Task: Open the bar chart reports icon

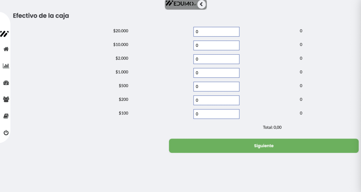Action: click(6, 66)
